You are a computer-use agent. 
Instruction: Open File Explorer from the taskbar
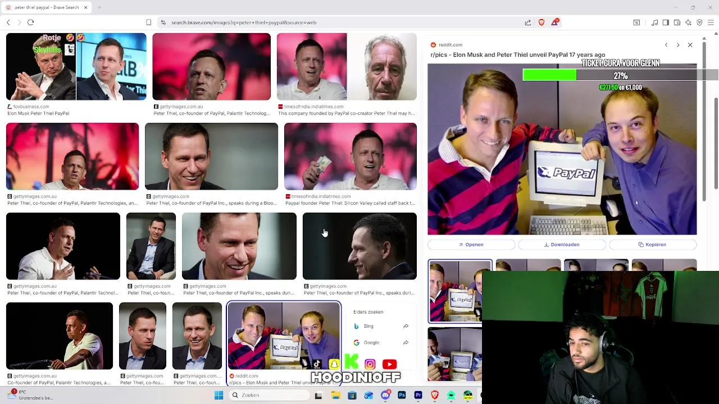(335, 395)
